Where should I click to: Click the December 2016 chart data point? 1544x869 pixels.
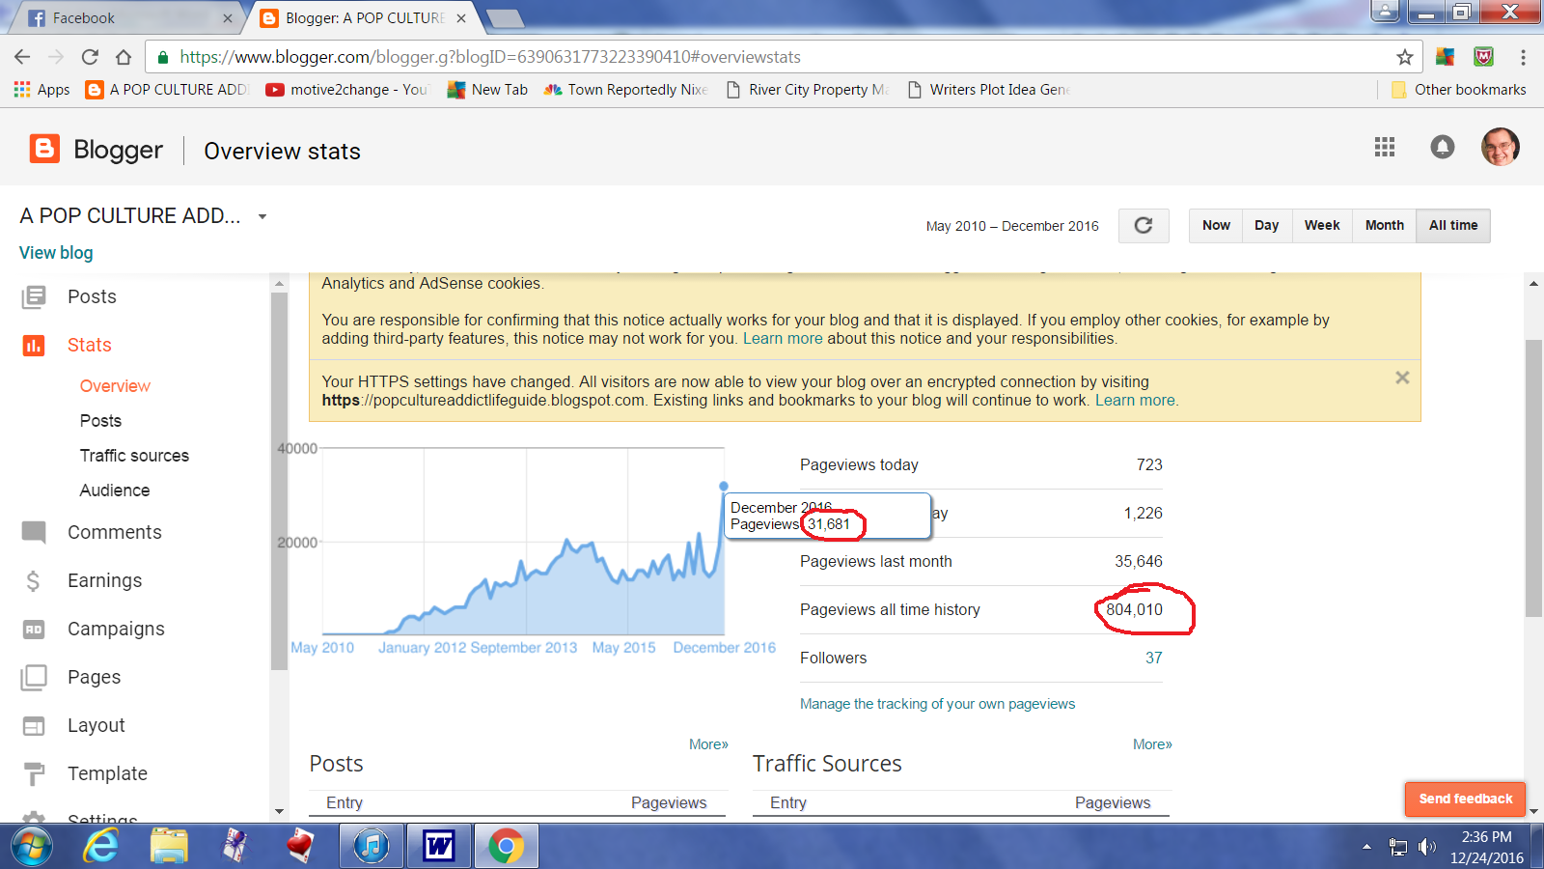(724, 487)
